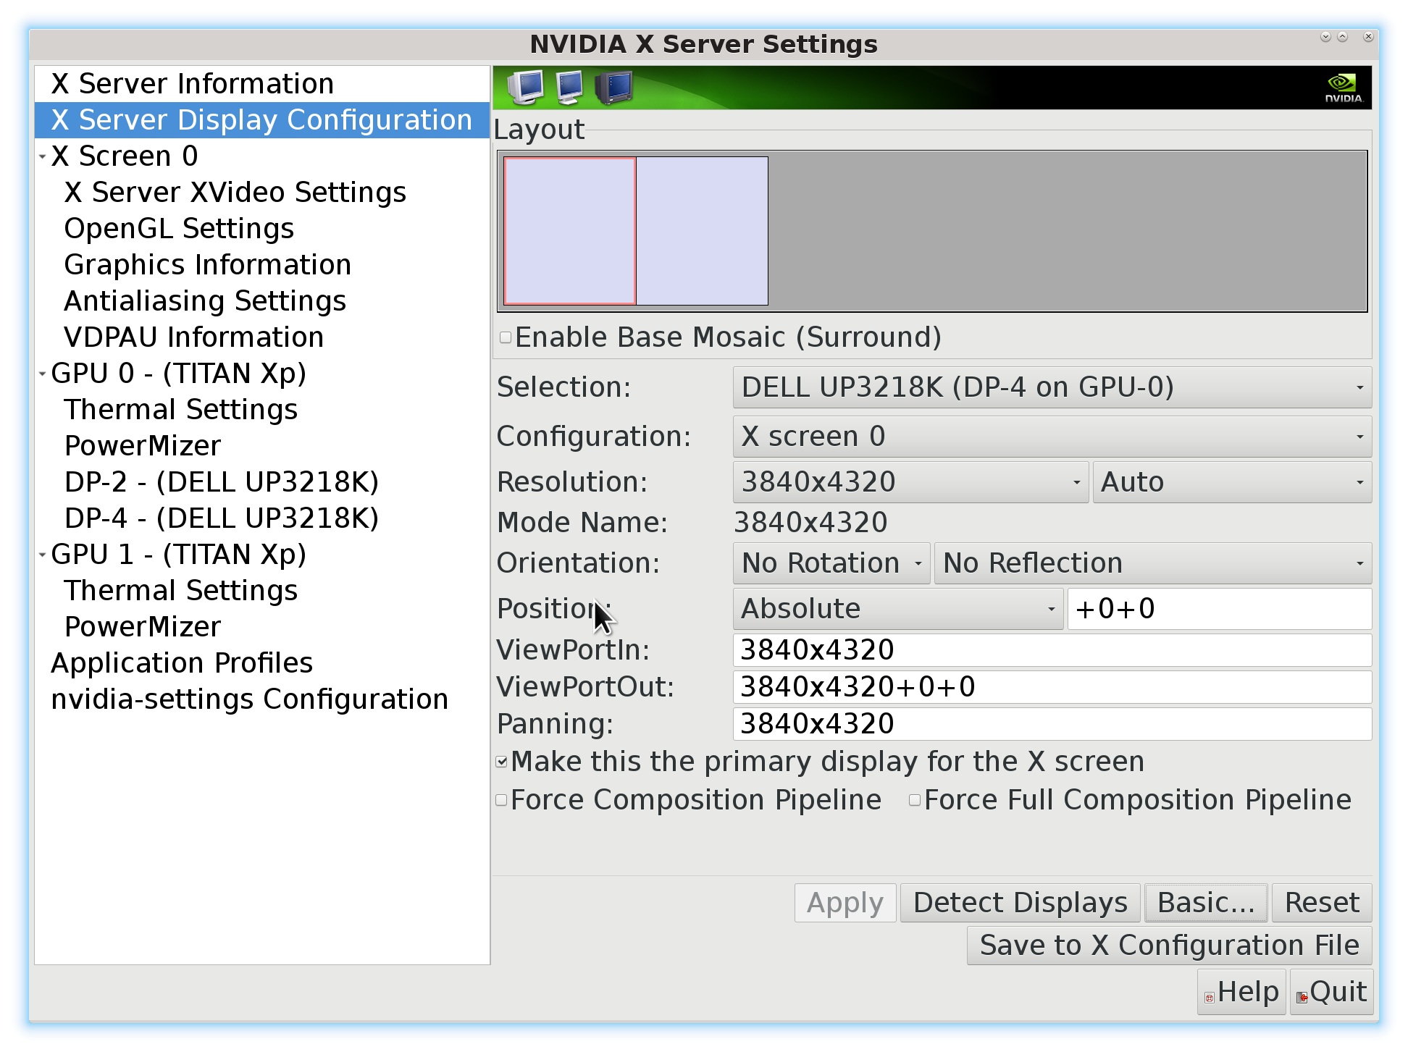Open PowerMizer under GPU 0
This screenshot has width=1408, height=1052.
coord(262,446)
